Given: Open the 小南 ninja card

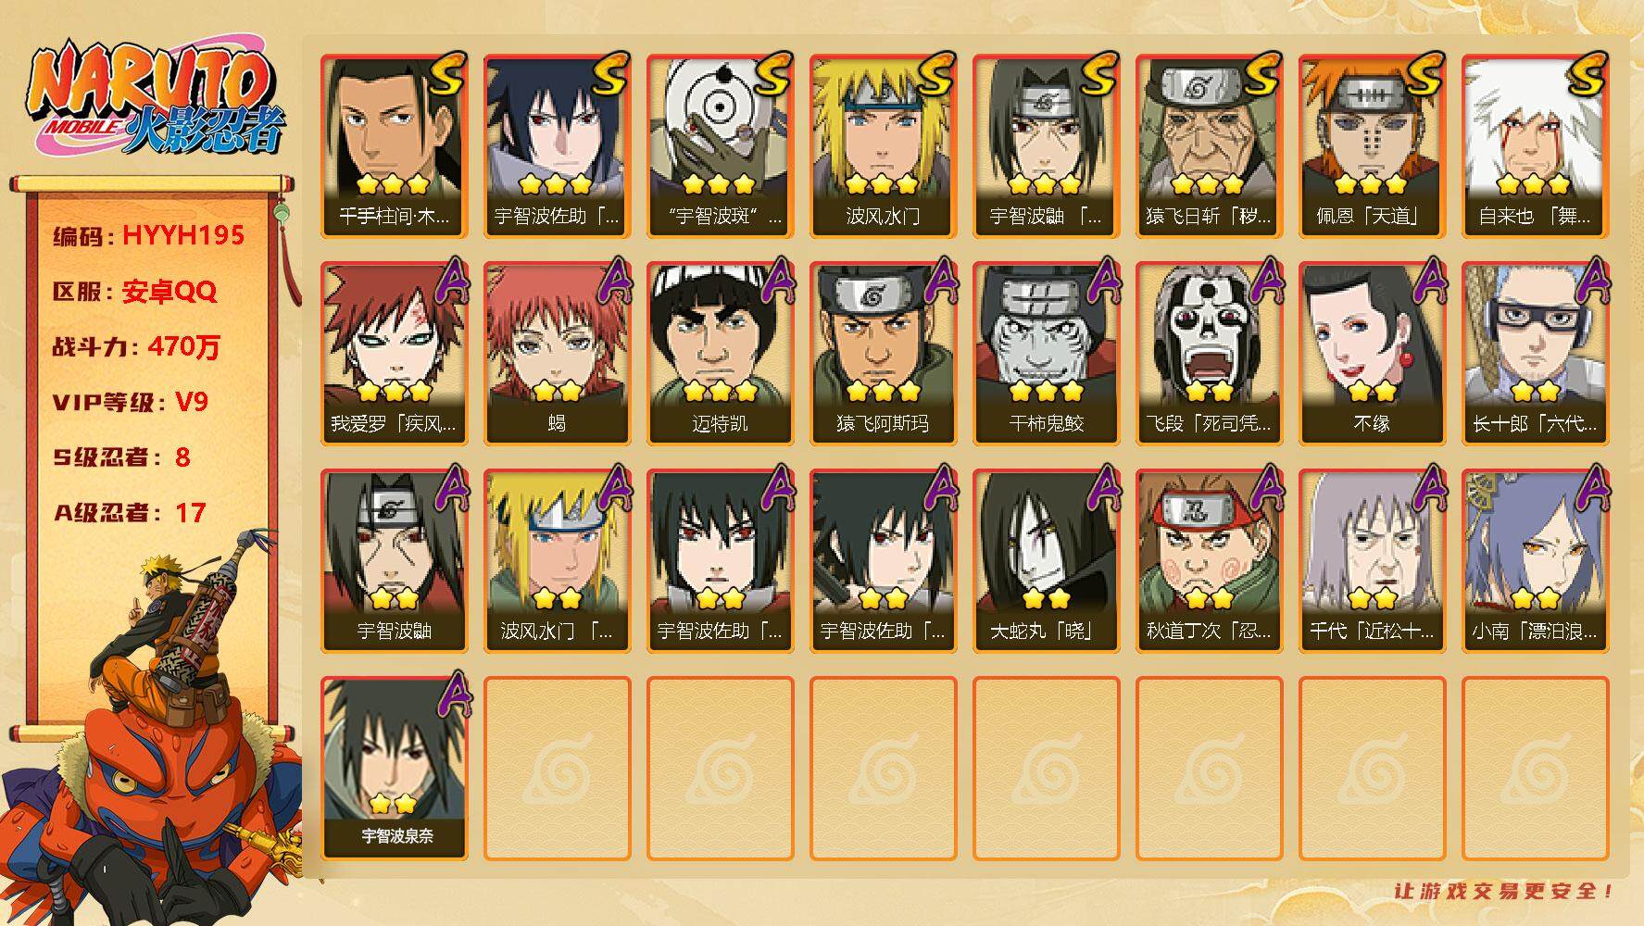Looking at the screenshot, I should click(x=1535, y=560).
